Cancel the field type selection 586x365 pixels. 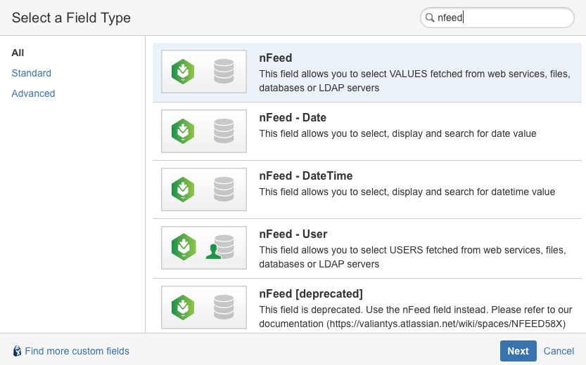tap(559, 351)
